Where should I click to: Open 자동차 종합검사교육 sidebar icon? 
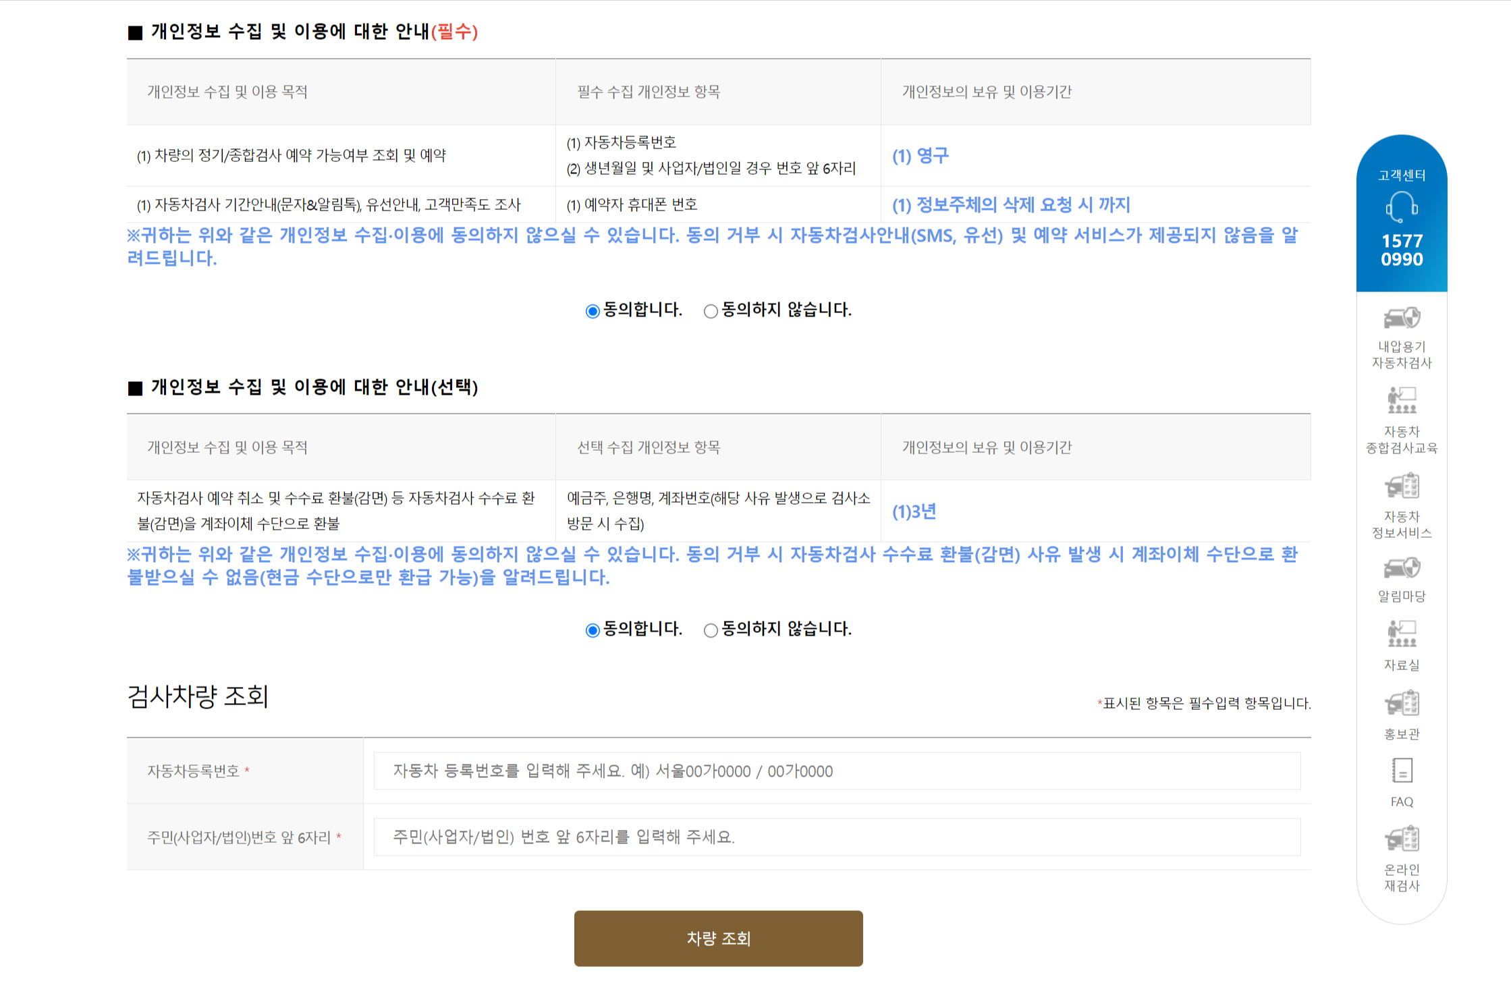1402,400
